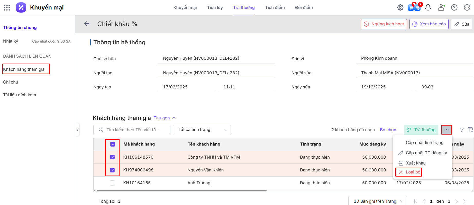
Task: Uncheck Nguyễn Văn Khiên row checkbox
Action: point(112,170)
